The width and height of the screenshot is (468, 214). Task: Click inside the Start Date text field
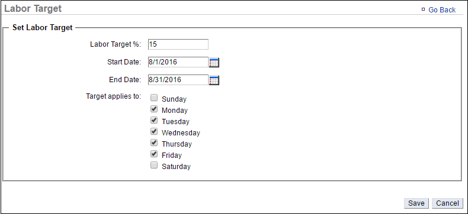178,62
